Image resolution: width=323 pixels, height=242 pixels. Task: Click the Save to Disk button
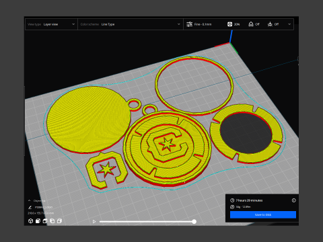pyautogui.click(x=263, y=214)
